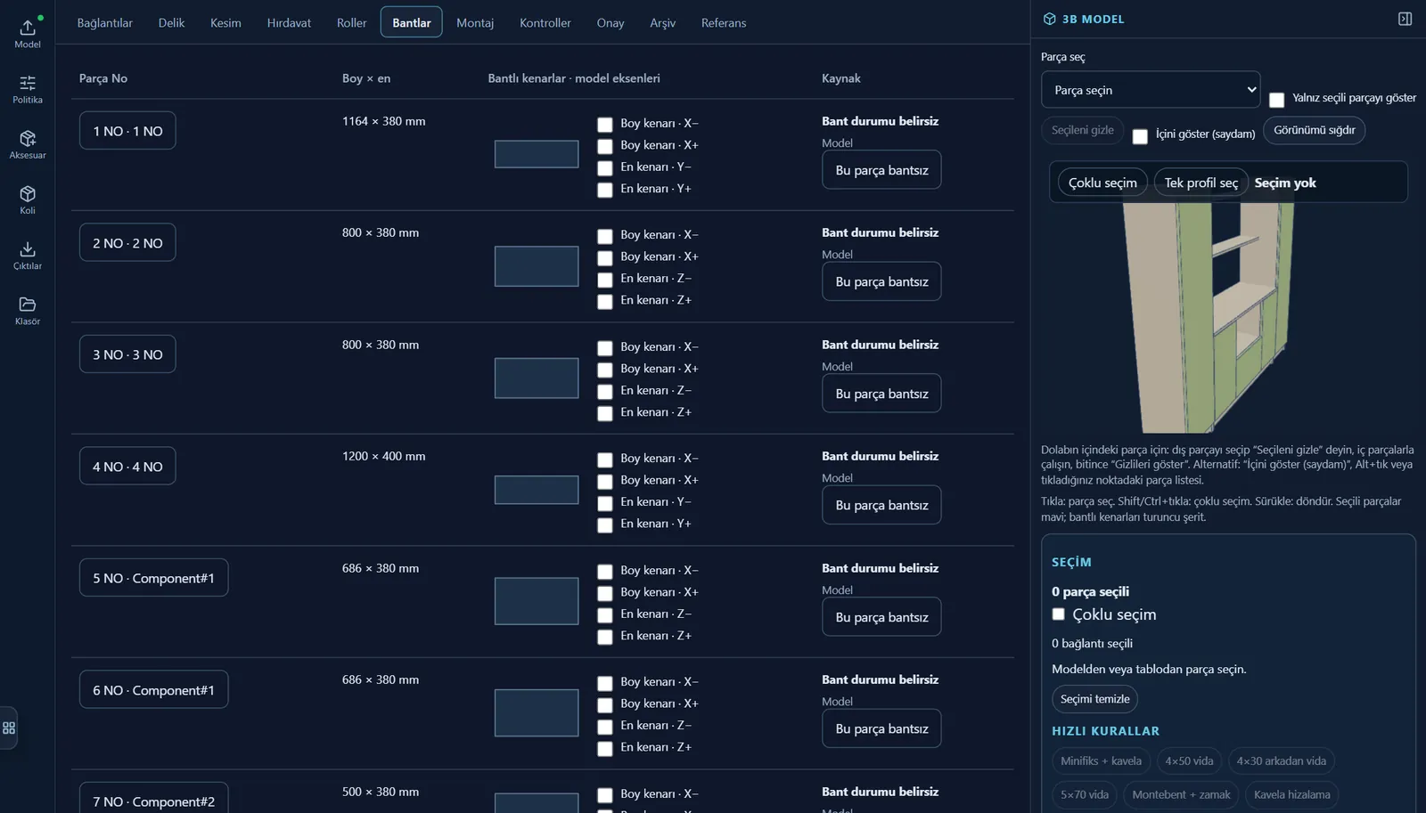This screenshot has width=1426, height=813.
Task: Check En kenarı Z– for part 3 NO
Action: click(604, 392)
